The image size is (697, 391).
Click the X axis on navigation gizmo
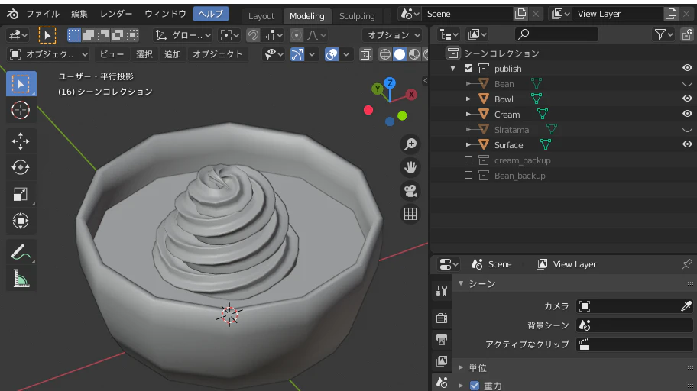click(412, 95)
